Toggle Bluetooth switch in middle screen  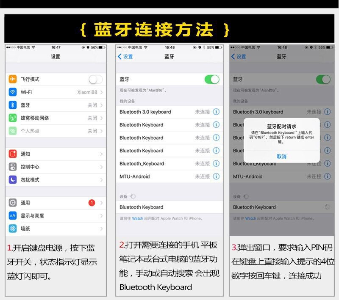212,80
